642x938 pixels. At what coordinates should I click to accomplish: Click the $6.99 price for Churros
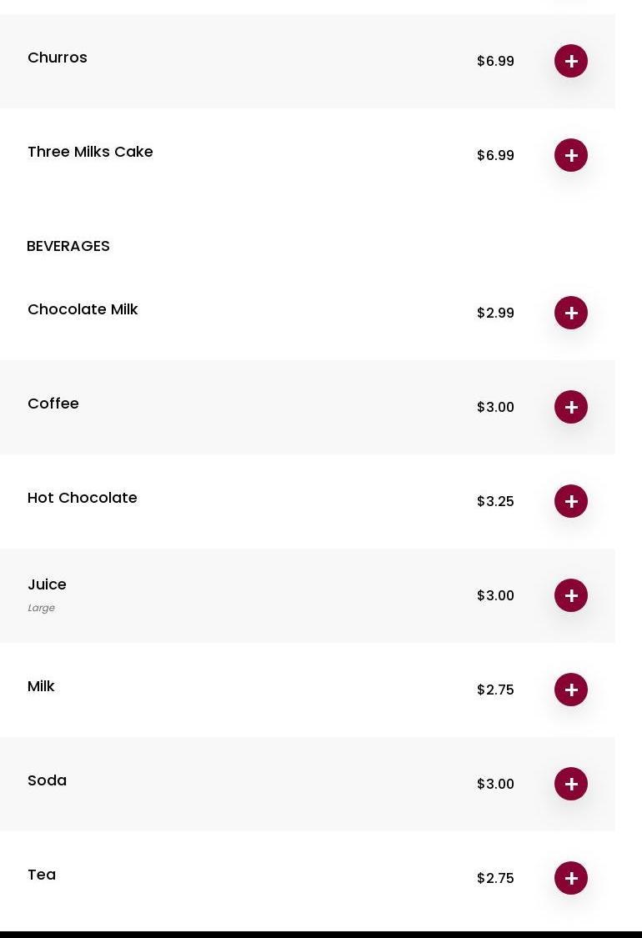pos(495,62)
